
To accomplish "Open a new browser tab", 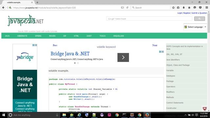I will tap(37, 2).
